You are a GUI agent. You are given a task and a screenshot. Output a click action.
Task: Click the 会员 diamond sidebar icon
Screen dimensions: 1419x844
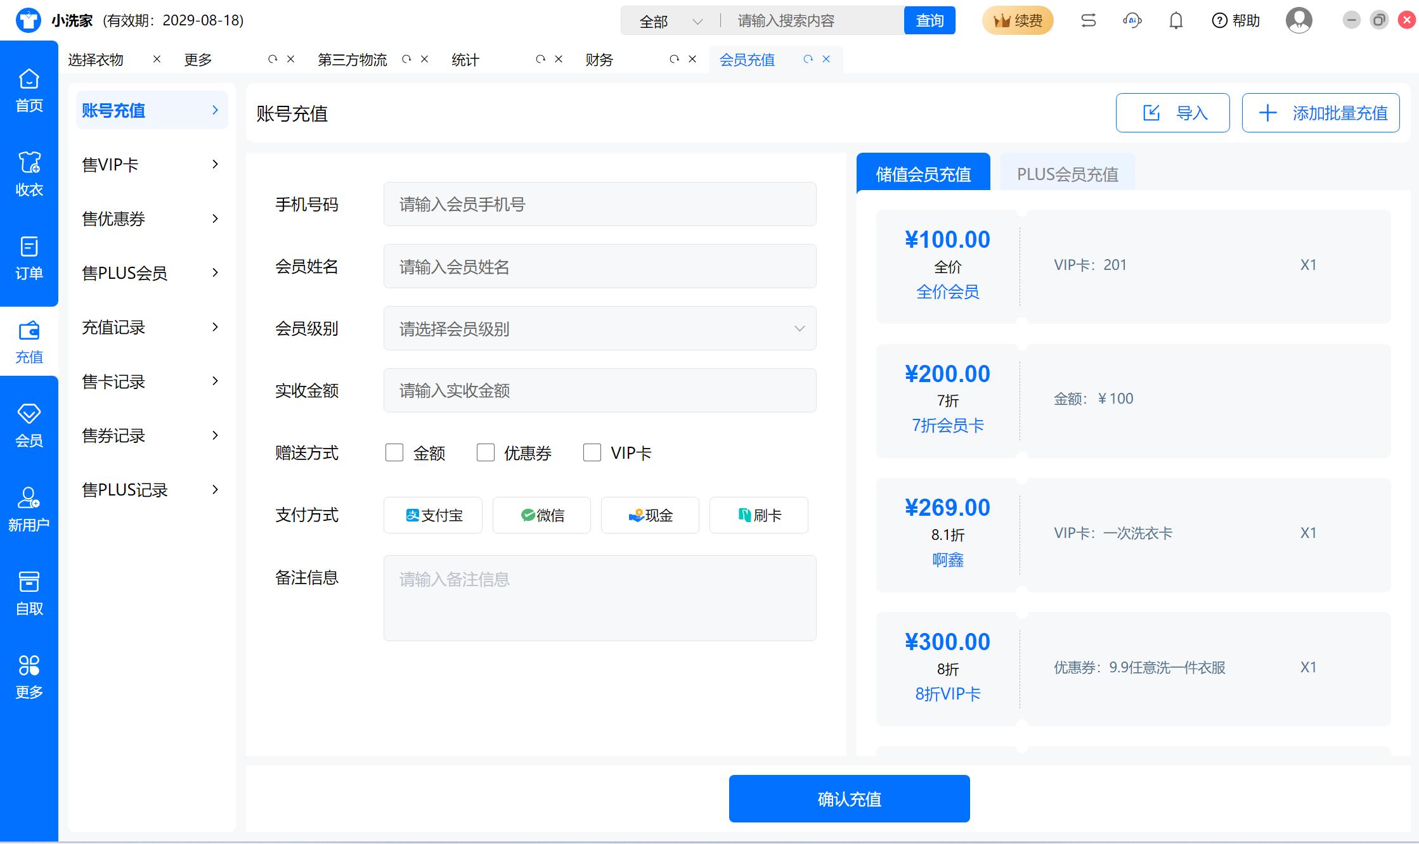tap(29, 425)
